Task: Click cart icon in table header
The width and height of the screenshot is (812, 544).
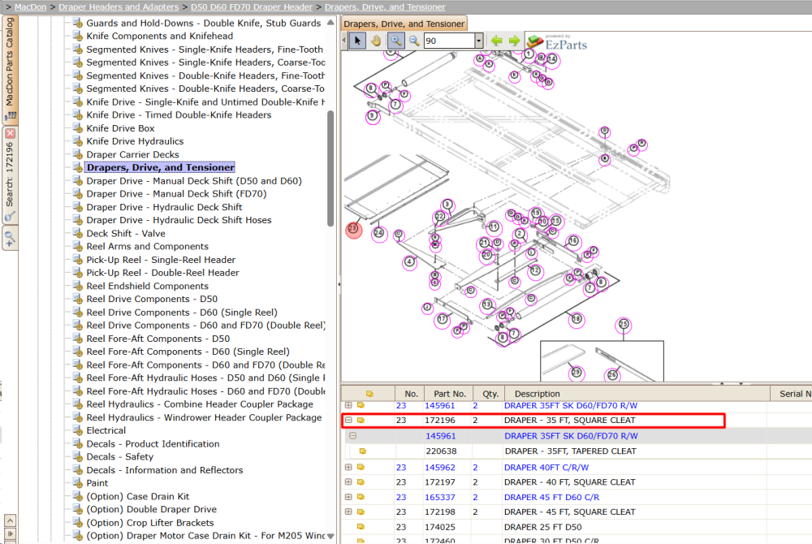Action: pos(369,394)
